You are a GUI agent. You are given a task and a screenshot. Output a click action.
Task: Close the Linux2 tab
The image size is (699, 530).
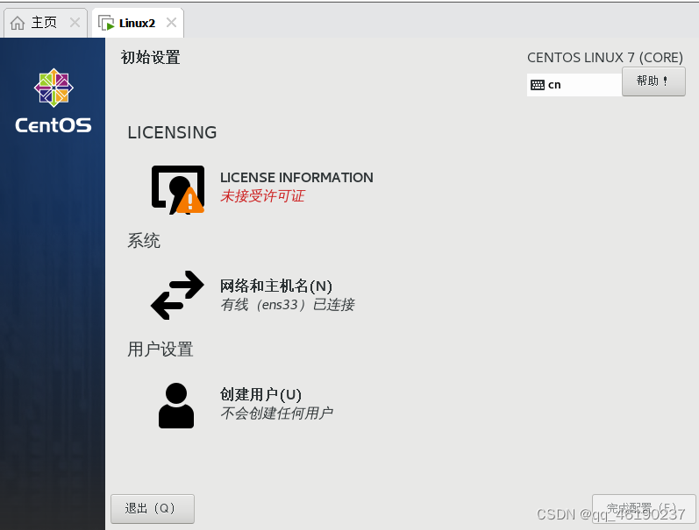(171, 22)
